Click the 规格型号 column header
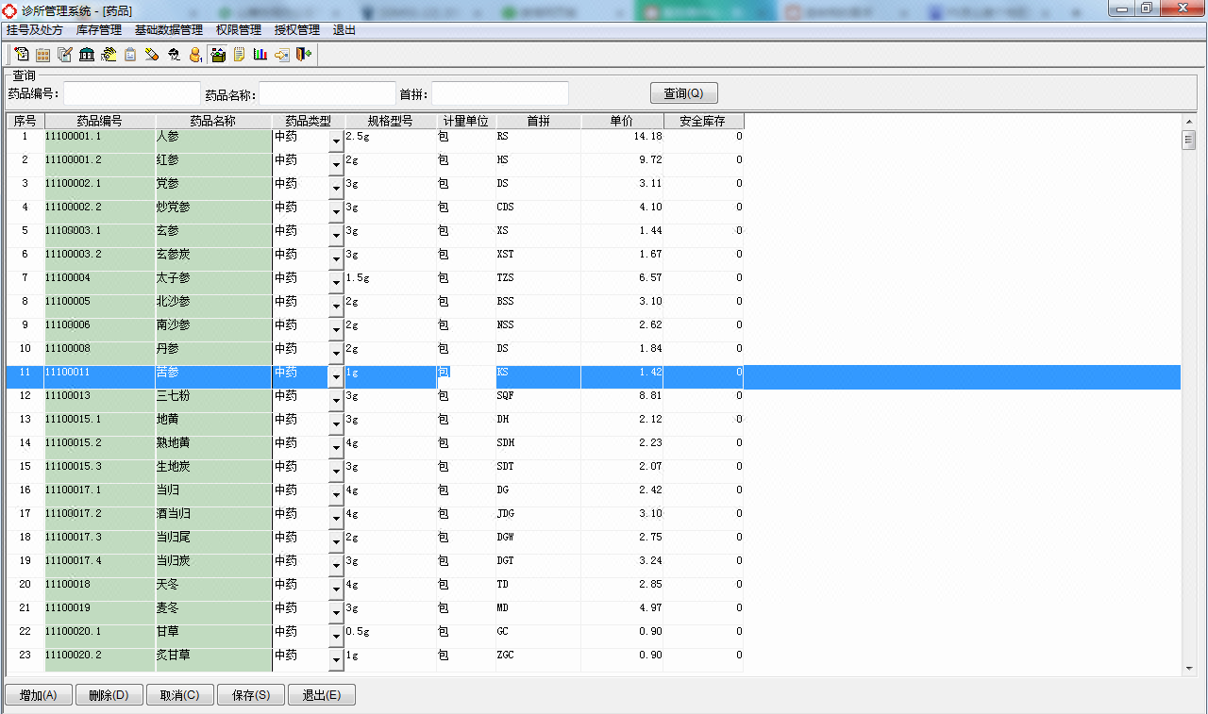 coord(391,121)
